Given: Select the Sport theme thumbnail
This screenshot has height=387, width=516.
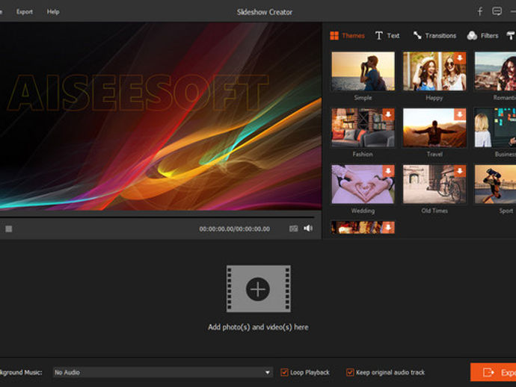Looking at the screenshot, I should [495, 184].
